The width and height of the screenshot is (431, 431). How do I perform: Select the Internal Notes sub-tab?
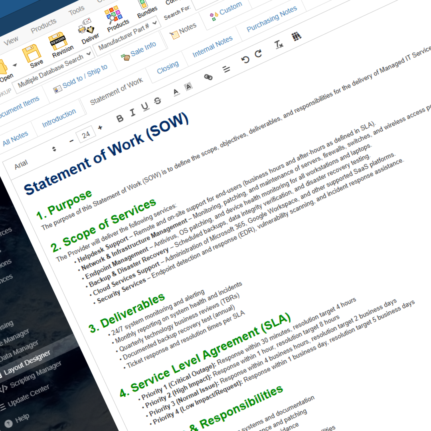[212, 46]
